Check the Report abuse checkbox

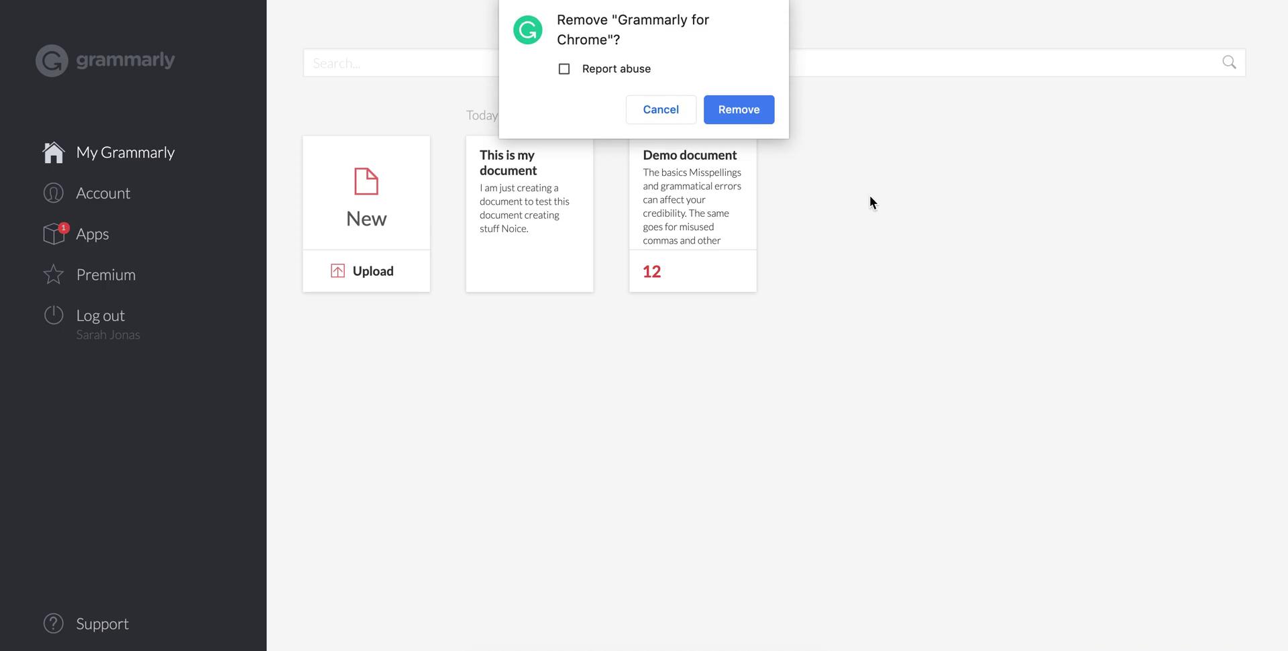pyautogui.click(x=564, y=69)
